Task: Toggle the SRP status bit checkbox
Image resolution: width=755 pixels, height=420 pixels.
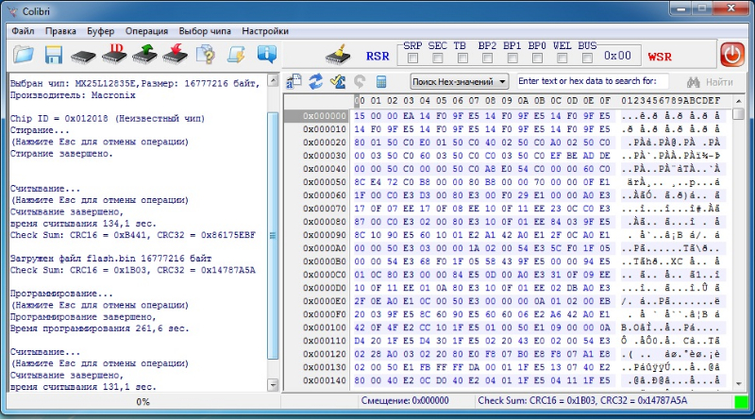Action: point(412,59)
